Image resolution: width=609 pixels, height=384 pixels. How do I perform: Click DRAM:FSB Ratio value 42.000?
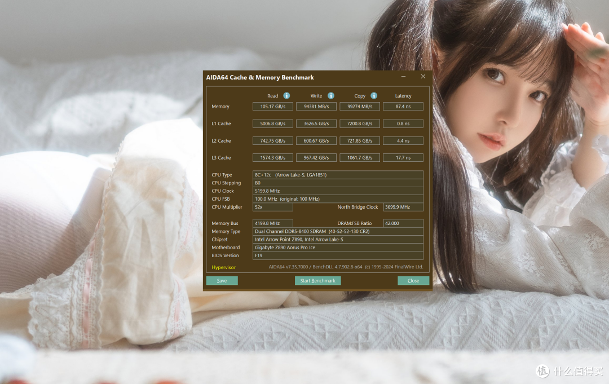(x=403, y=223)
